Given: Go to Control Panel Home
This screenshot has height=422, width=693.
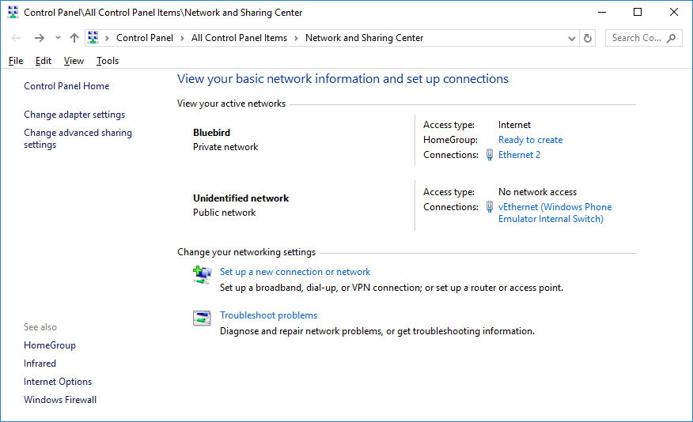Looking at the screenshot, I should point(66,86).
